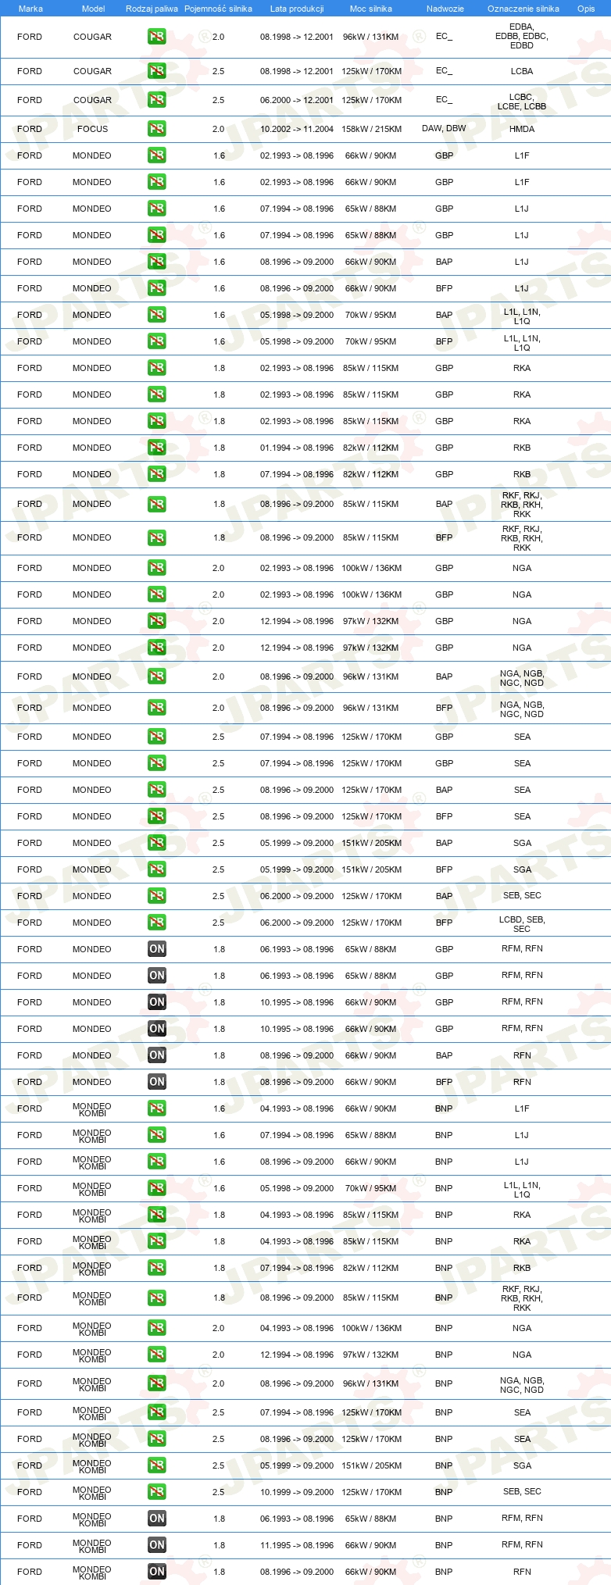The width and height of the screenshot is (611, 1585).
Task: Click petrol icon in Mondeo 2.0 BAP NGA row
Action: pos(157,676)
